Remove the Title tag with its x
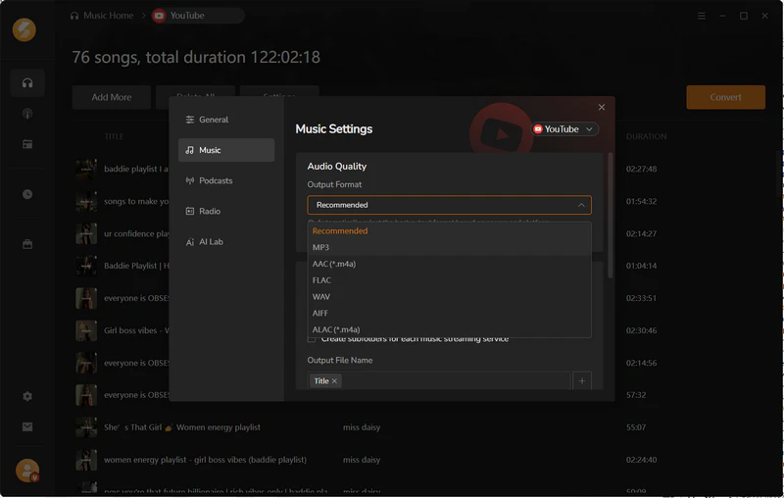The height and width of the screenshot is (498, 784). [334, 381]
